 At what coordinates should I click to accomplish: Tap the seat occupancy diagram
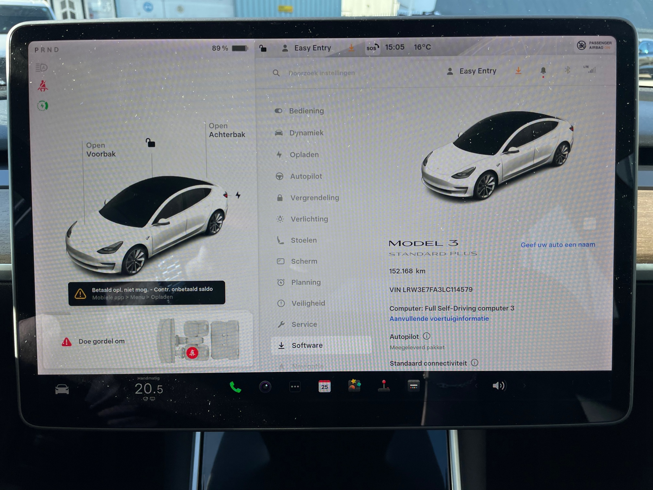coord(199,341)
